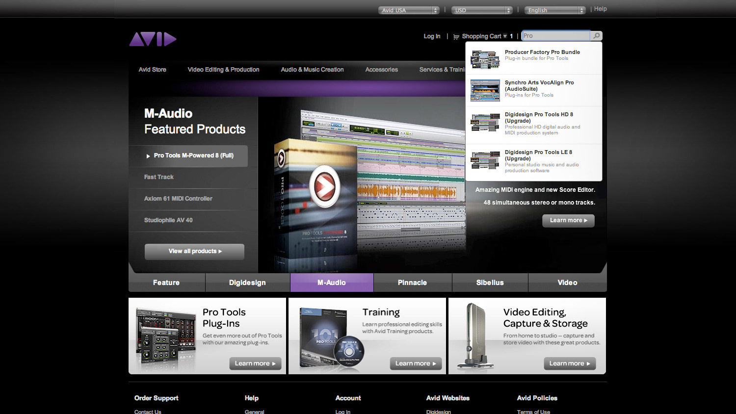Click Learn more under Video Editing
This screenshot has height=414, width=736.
570,363
